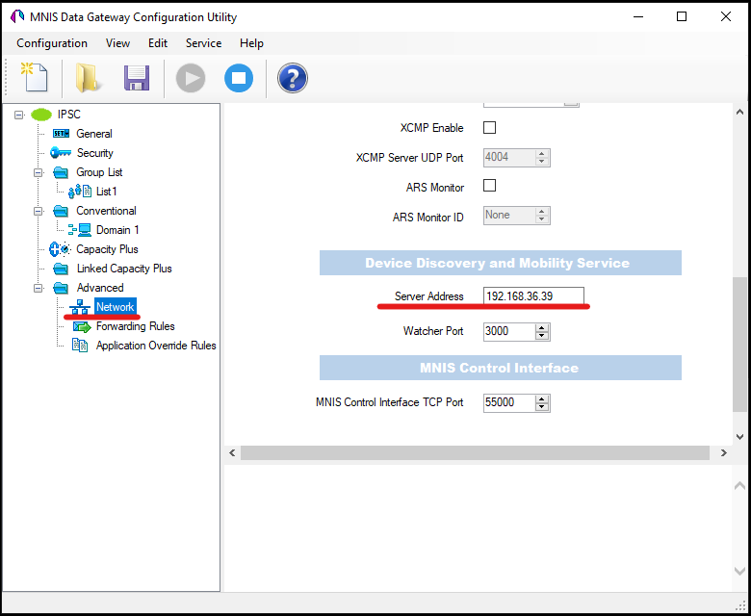Click the General settings icon

62,134
